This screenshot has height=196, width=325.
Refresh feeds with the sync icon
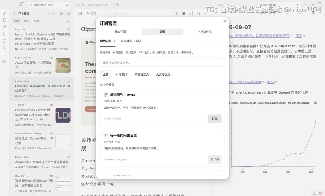[x=69, y=13]
